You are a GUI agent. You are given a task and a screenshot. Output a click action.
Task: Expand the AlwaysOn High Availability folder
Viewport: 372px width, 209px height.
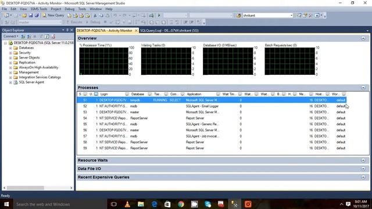click(x=10, y=67)
